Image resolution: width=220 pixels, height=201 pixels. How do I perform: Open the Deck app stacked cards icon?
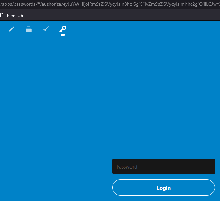29,29
